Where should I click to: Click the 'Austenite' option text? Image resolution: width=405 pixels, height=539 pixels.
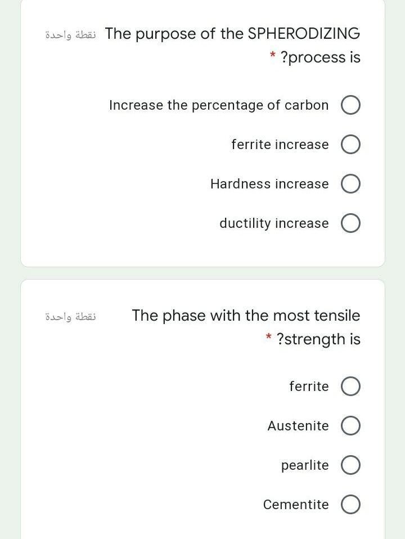point(298,426)
